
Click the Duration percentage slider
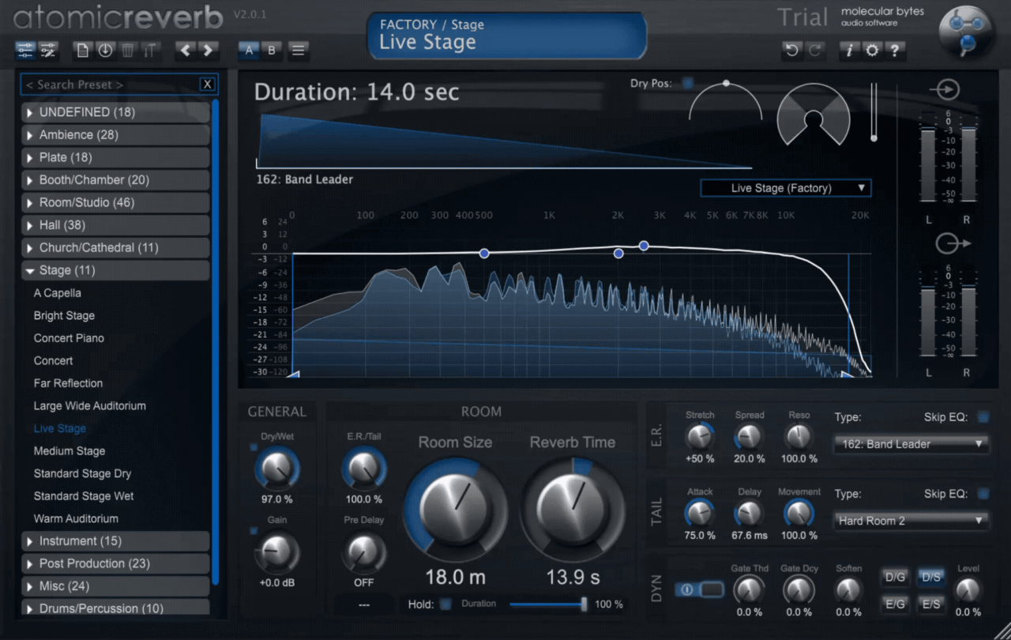click(x=547, y=604)
